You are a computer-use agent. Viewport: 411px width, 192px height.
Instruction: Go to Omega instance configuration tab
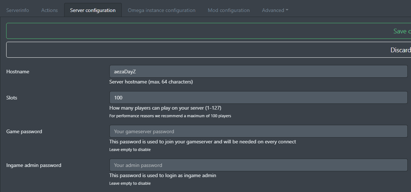[x=162, y=10]
